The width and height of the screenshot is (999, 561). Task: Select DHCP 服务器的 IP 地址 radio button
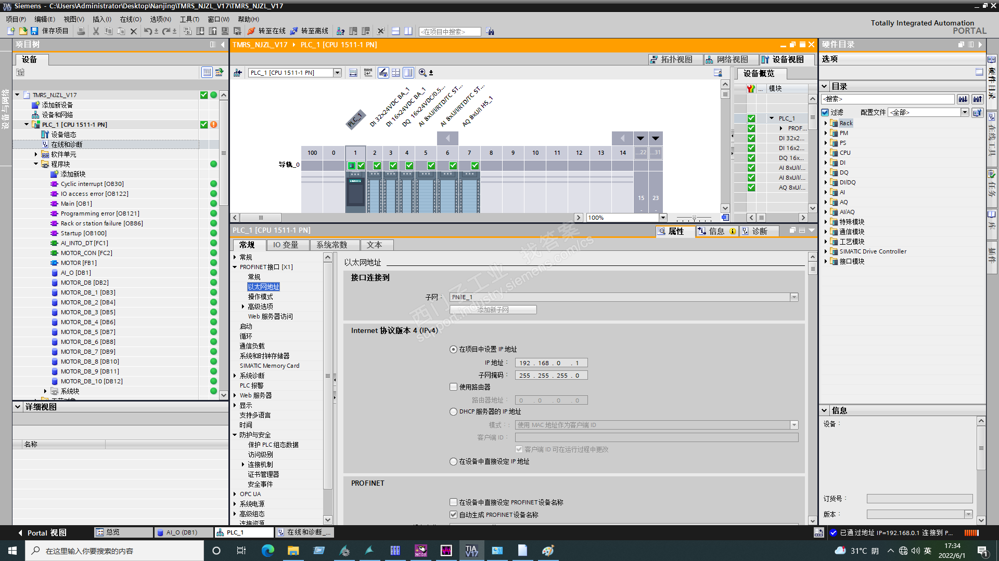[x=453, y=411]
